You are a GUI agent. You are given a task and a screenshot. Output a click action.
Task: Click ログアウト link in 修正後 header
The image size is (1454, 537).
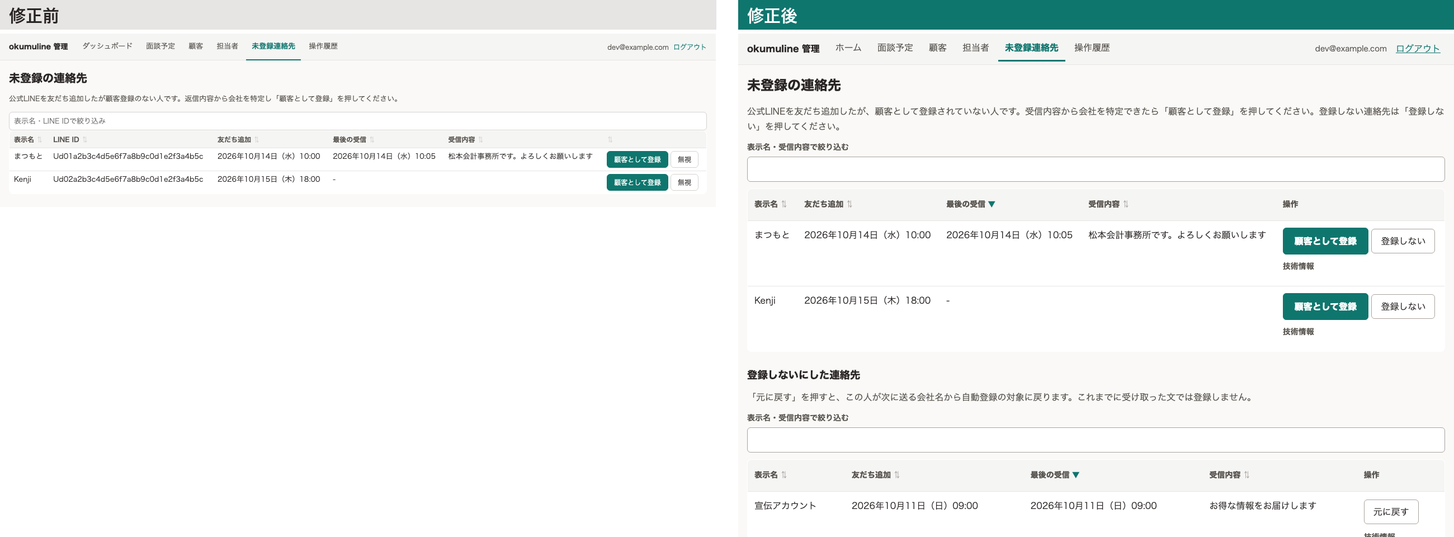click(1417, 49)
